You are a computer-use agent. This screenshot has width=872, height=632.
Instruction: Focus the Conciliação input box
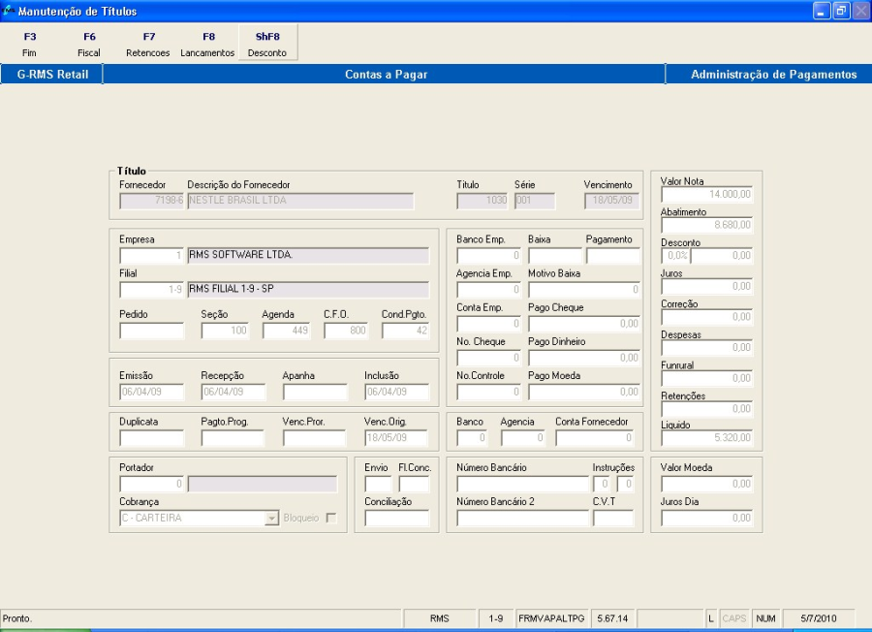(x=396, y=519)
